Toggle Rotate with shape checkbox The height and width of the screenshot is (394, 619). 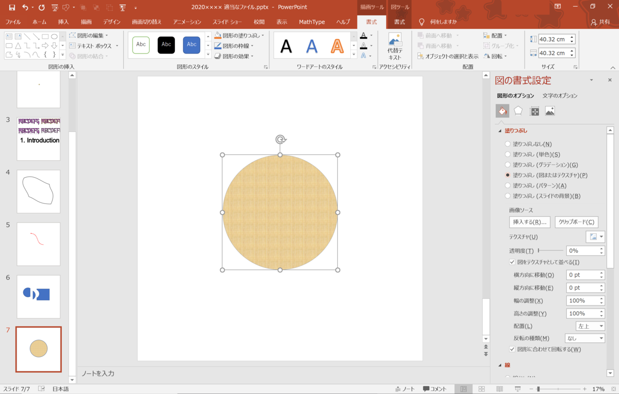pos(512,349)
